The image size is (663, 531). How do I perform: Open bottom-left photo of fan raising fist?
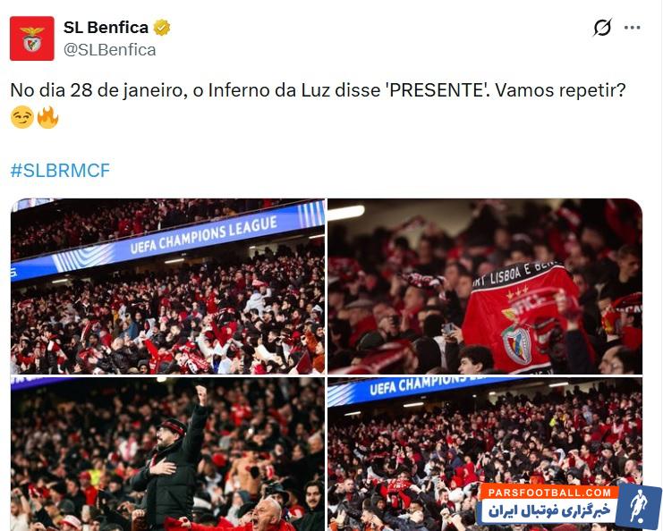click(x=168, y=454)
